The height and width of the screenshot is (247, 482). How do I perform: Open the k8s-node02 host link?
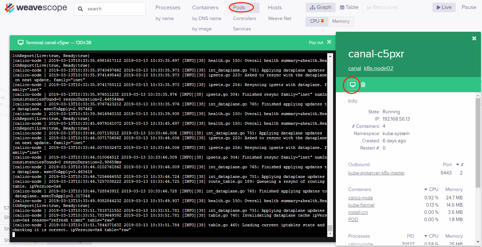pyautogui.click(x=378, y=68)
